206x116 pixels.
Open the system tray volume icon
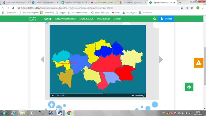(183, 113)
